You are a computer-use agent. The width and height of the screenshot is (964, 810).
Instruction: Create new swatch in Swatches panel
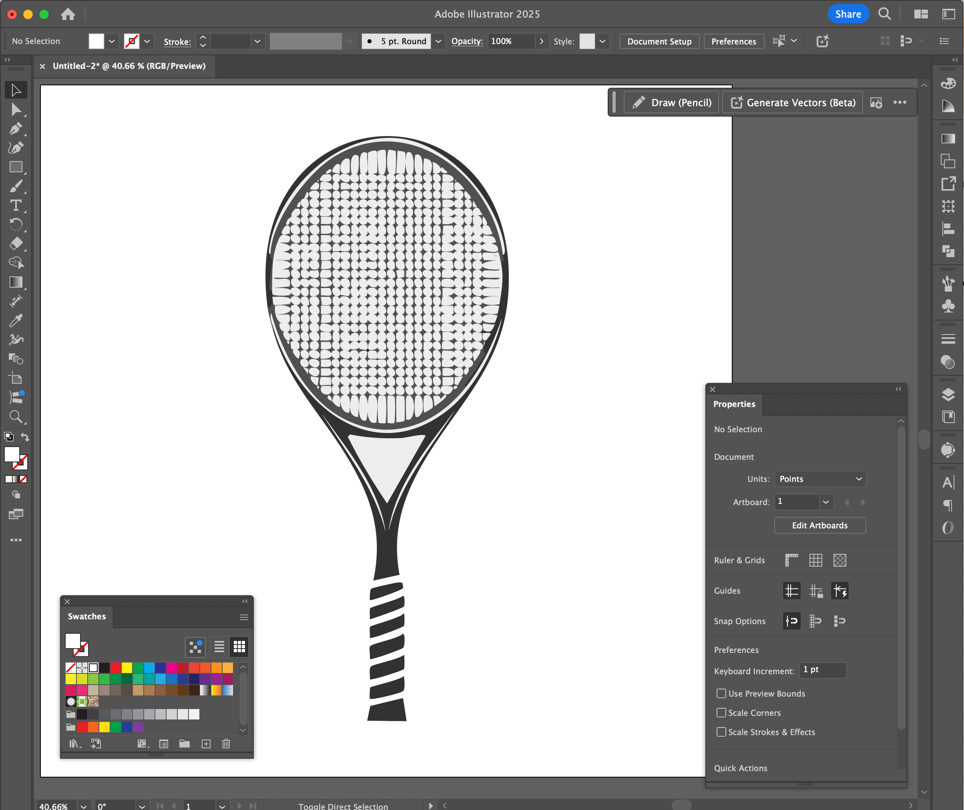point(206,744)
